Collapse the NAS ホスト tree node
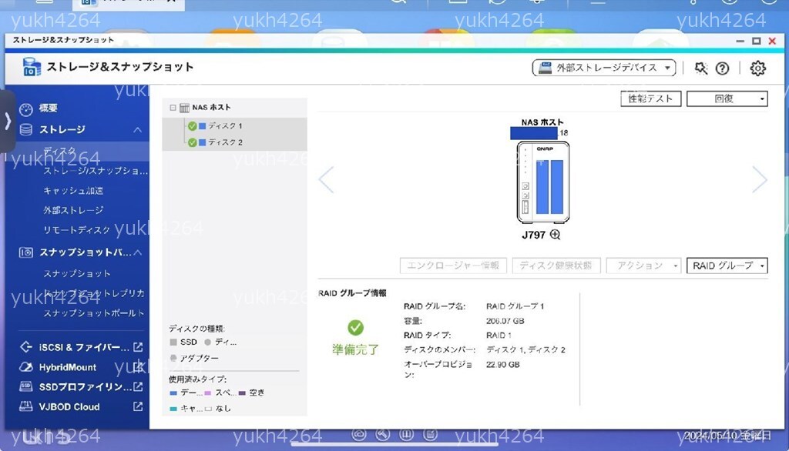This screenshot has width=789, height=451. [173, 108]
